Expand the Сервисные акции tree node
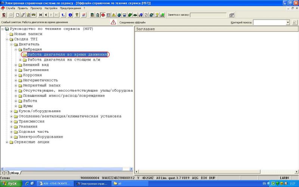Image resolution: width=299 pixels, height=187 pixels. pos(7,142)
